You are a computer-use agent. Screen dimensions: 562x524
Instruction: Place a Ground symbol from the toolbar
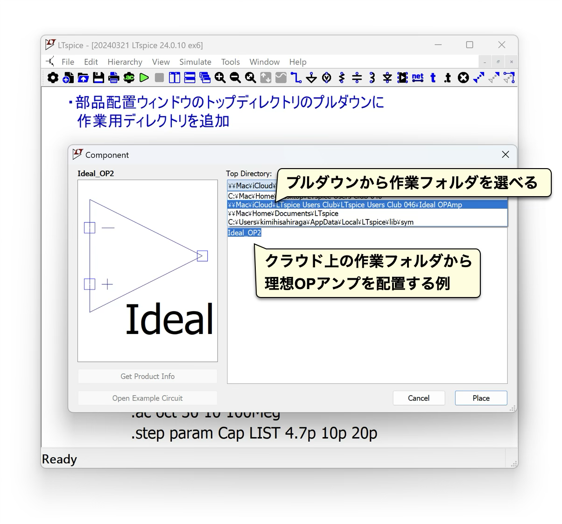pyautogui.click(x=311, y=78)
